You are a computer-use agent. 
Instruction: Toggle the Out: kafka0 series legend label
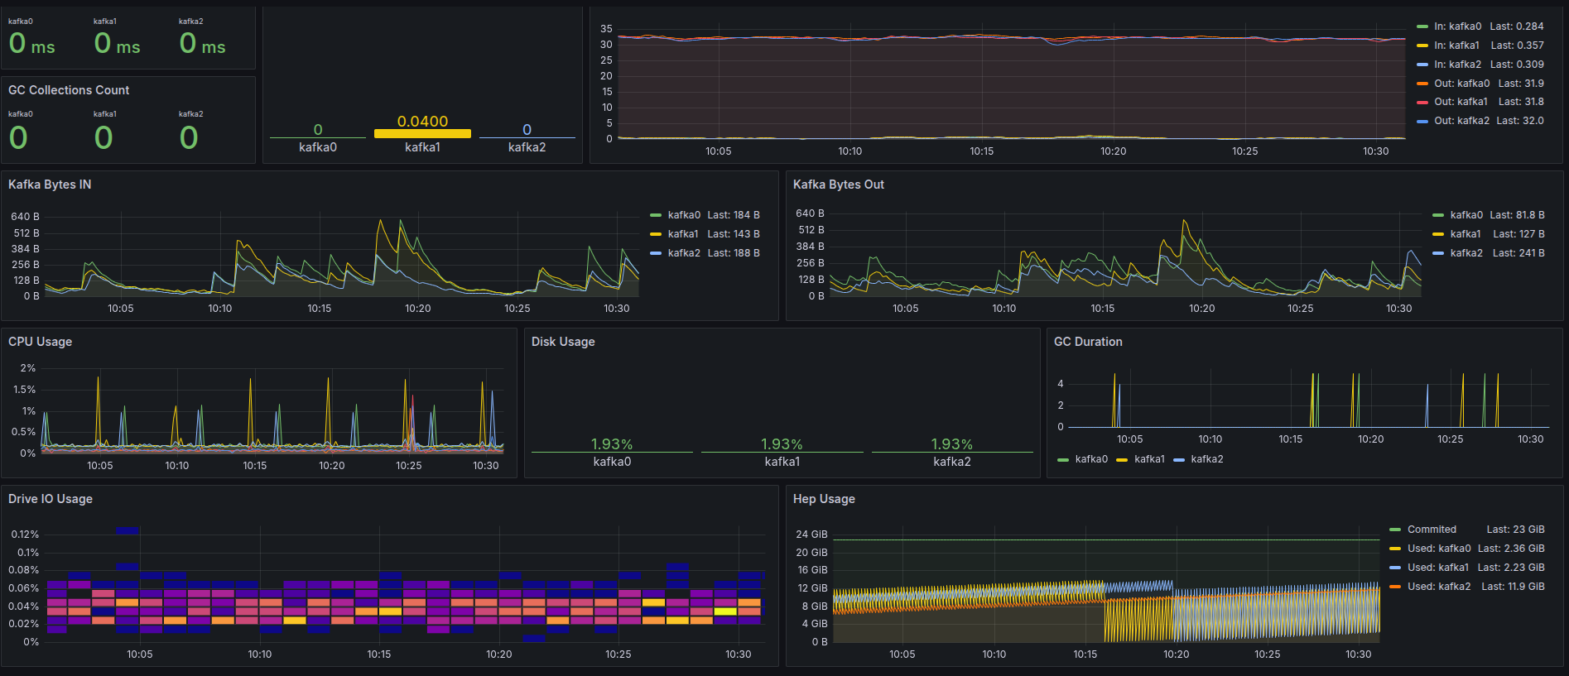[1461, 84]
